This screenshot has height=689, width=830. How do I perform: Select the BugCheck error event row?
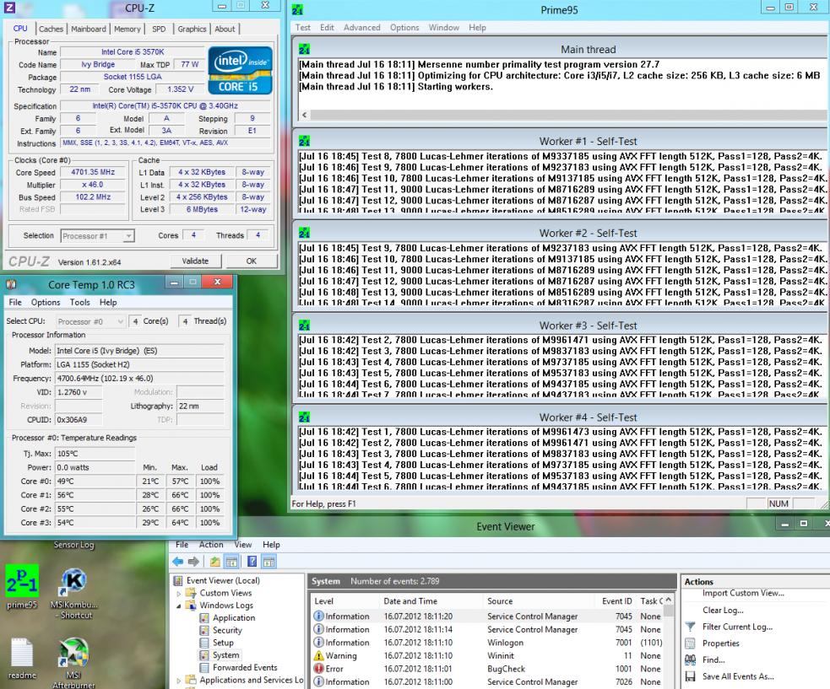point(487,669)
